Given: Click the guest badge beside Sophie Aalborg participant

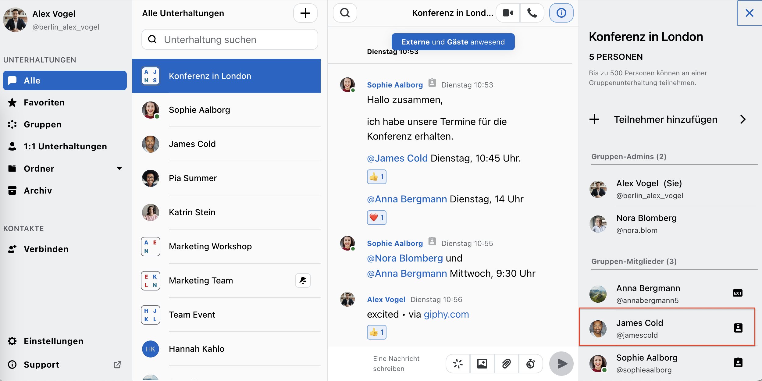Looking at the screenshot, I should (x=738, y=362).
